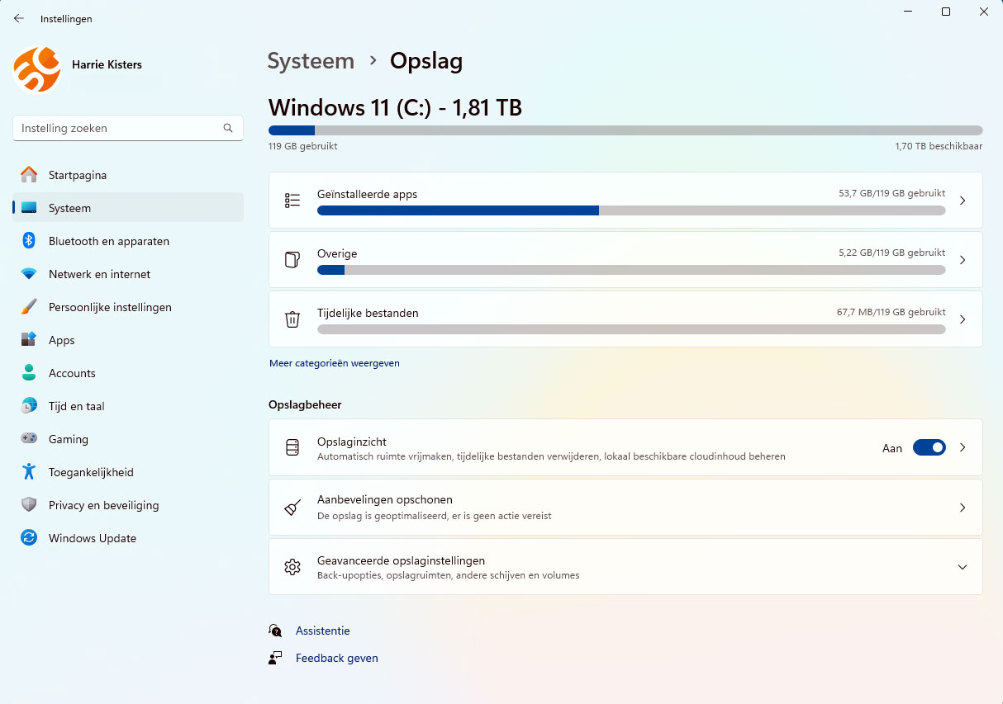1003x704 pixels.
Task: Click the search magnifier icon
Action: pyautogui.click(x=228, y=128)
